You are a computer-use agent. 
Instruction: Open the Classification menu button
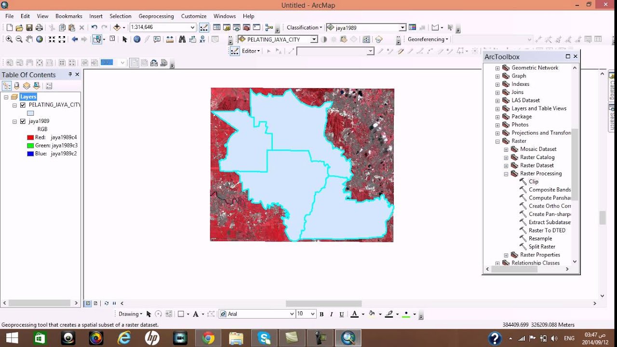pos(305,27)
